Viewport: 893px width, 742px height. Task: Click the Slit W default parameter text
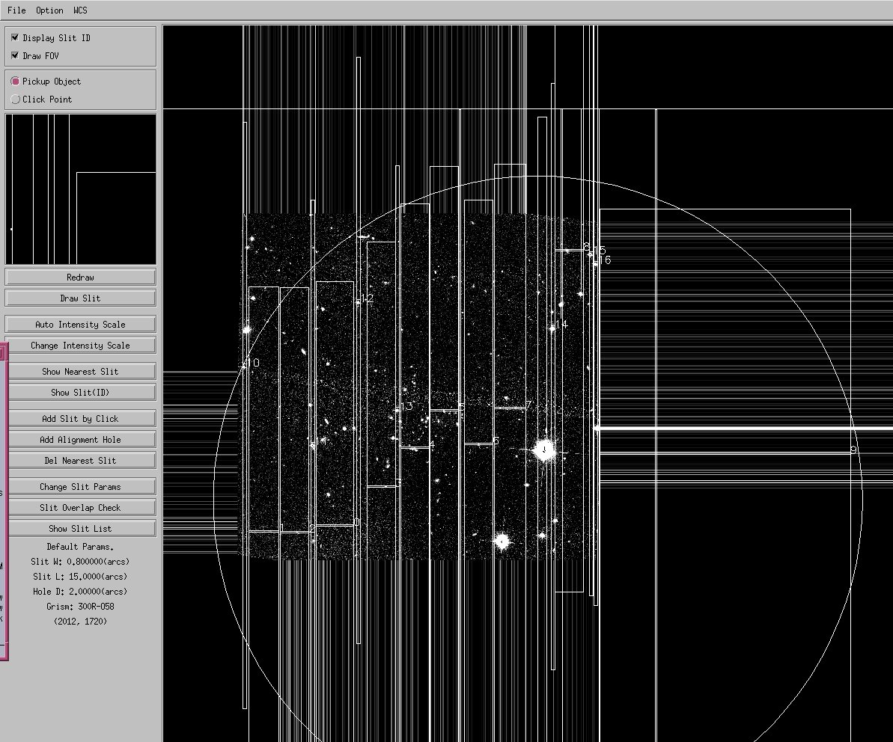[80, 562]
